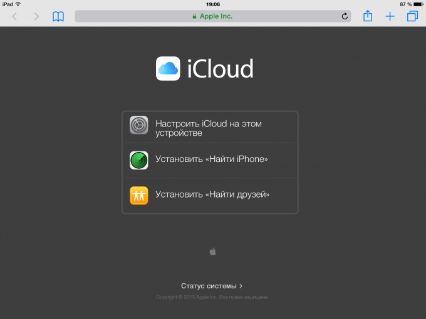The image size is (426, 319).
Task: Tap the 19:06 clock in the status bar
Action: [x=213, y=4]
